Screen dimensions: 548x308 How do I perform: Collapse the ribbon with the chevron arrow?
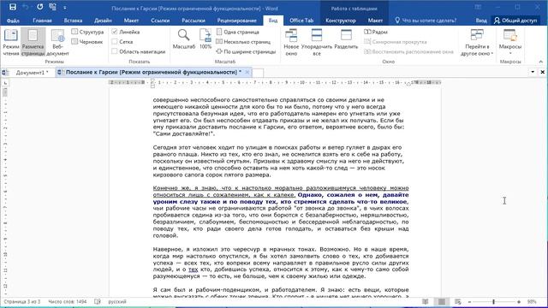point(540,62)
